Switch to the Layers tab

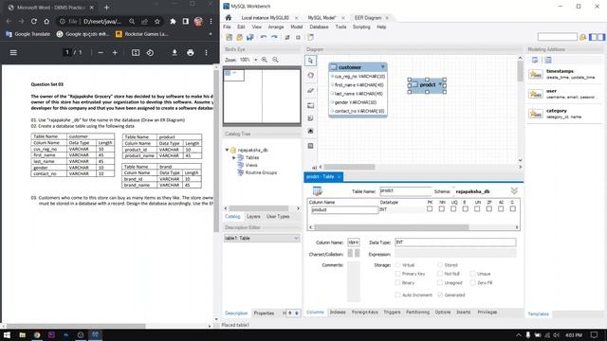[253, 217]
